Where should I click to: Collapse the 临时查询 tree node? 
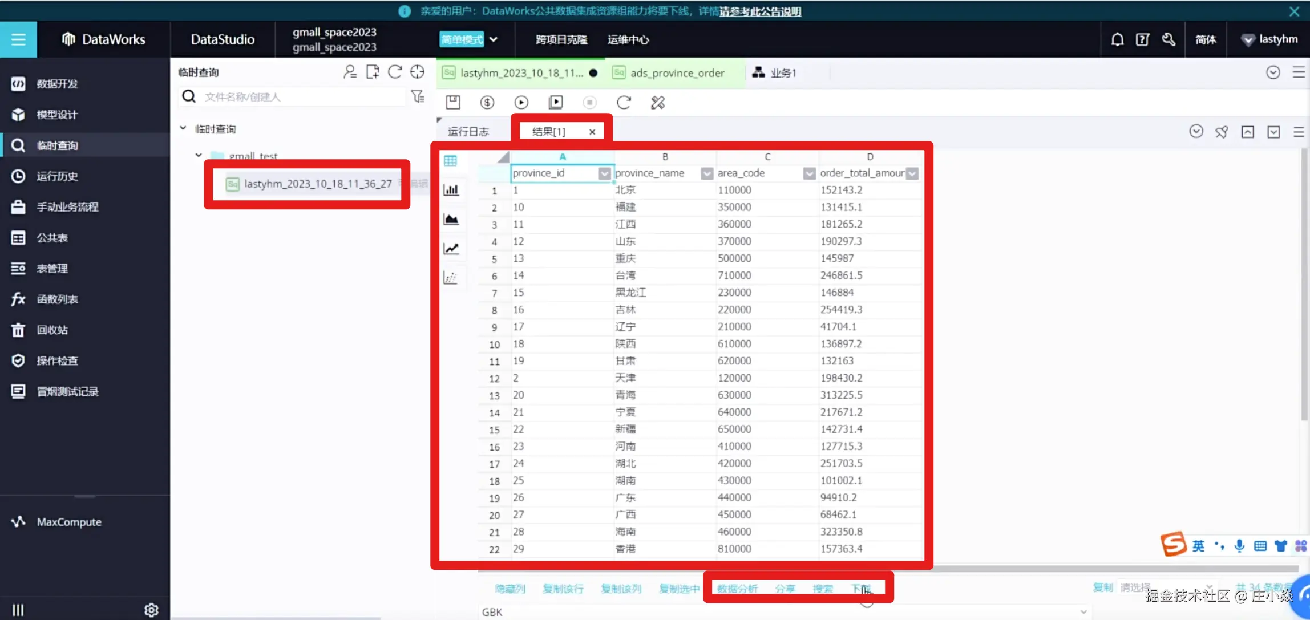(183, 128)
